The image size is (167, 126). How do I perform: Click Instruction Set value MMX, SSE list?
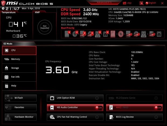tap(145, 78)
